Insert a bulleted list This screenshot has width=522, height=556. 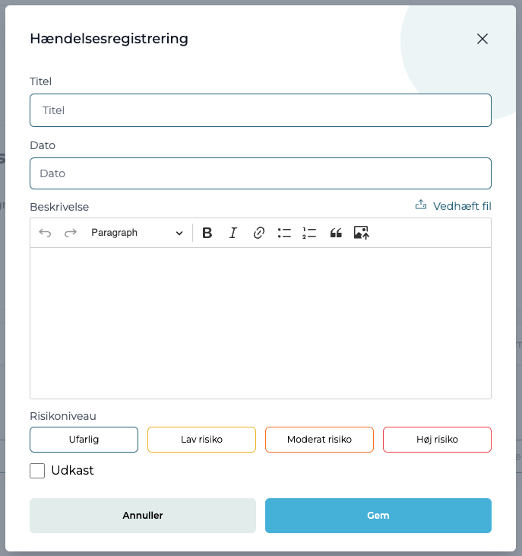(284, 233)
